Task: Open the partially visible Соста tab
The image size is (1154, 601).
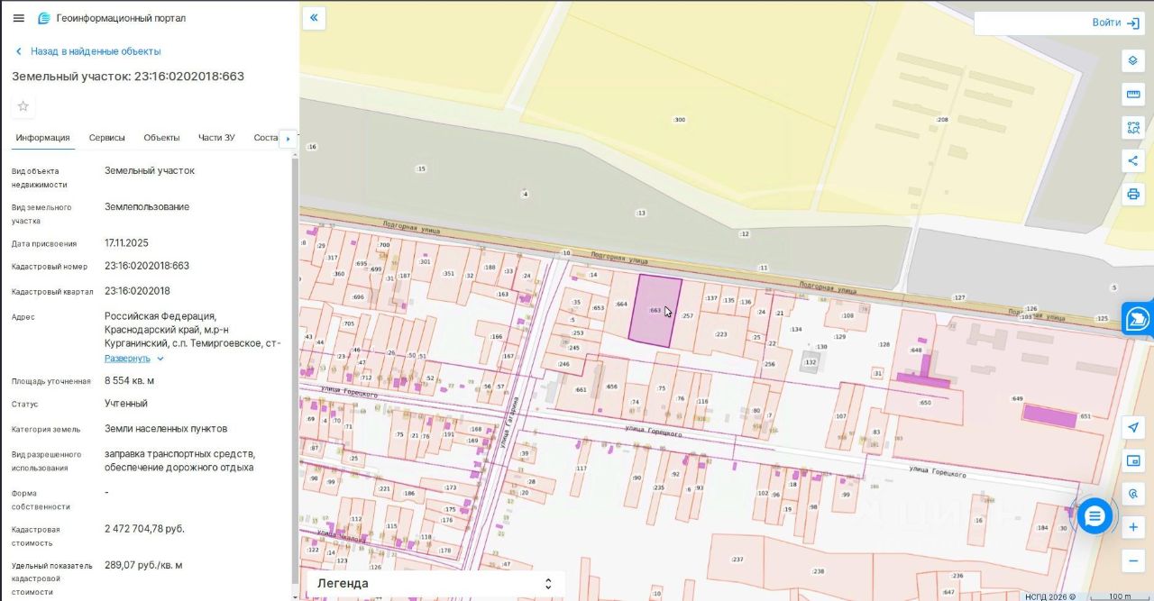Action: 266,138
